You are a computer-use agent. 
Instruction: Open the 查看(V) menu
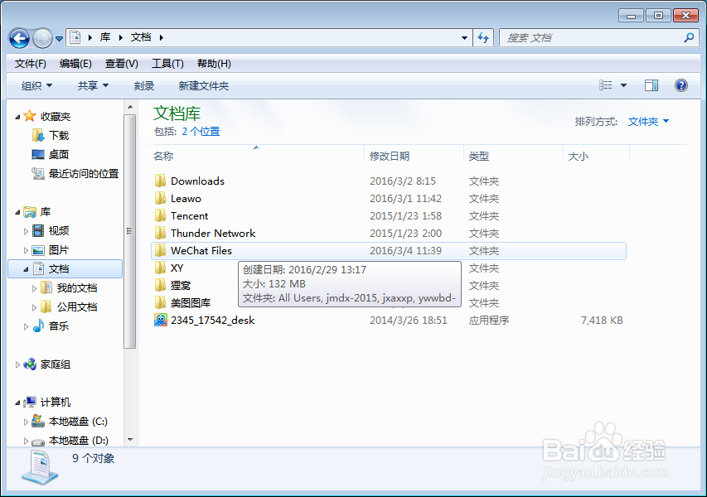coord(121,64)
